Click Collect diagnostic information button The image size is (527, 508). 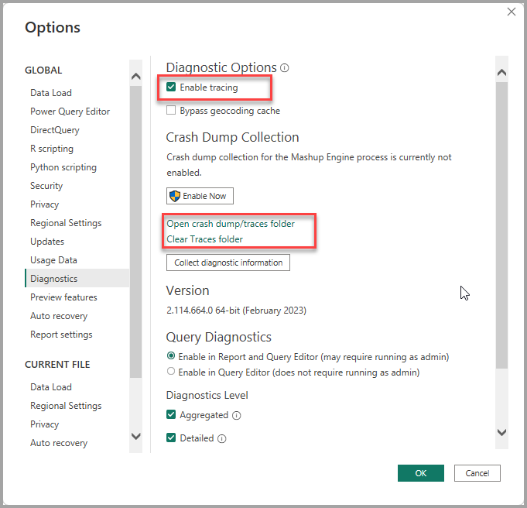(x=228, y=263)
